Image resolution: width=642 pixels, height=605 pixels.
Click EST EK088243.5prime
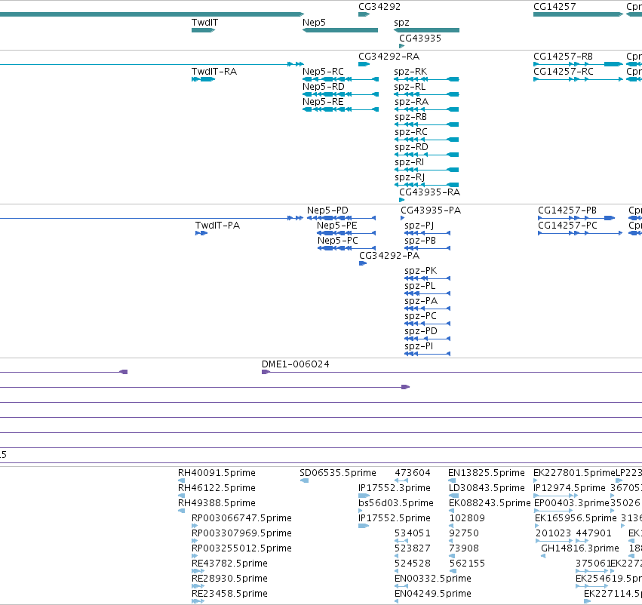pyautogui.click(x=490, y=503)
